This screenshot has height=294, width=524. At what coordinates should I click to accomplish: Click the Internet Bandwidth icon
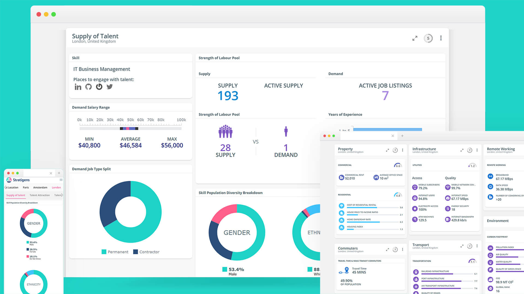(448, 219)
